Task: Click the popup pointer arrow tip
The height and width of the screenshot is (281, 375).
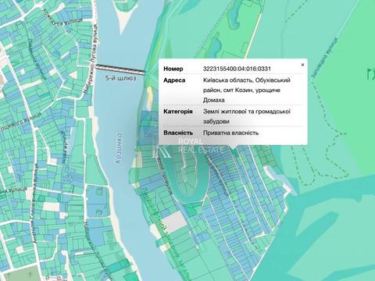Action: click(233, 148)
